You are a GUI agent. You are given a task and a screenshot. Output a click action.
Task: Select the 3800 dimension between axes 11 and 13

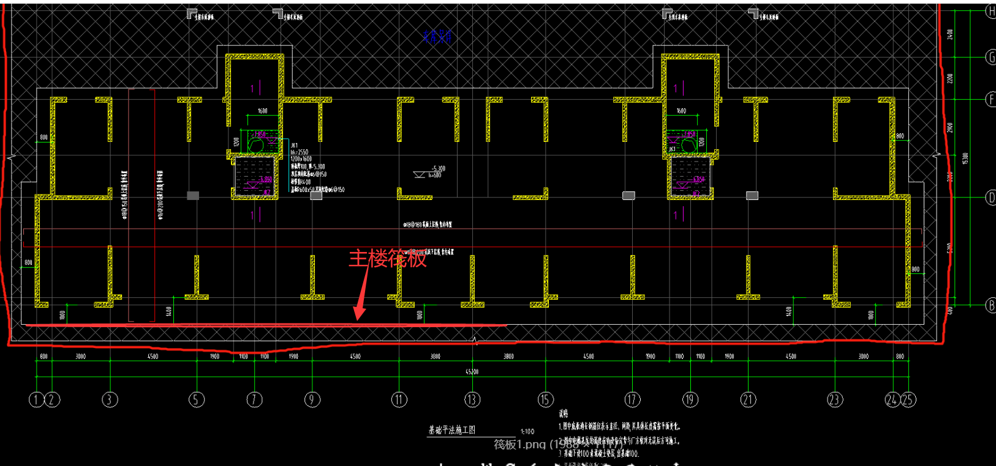[x=436, y=357]
